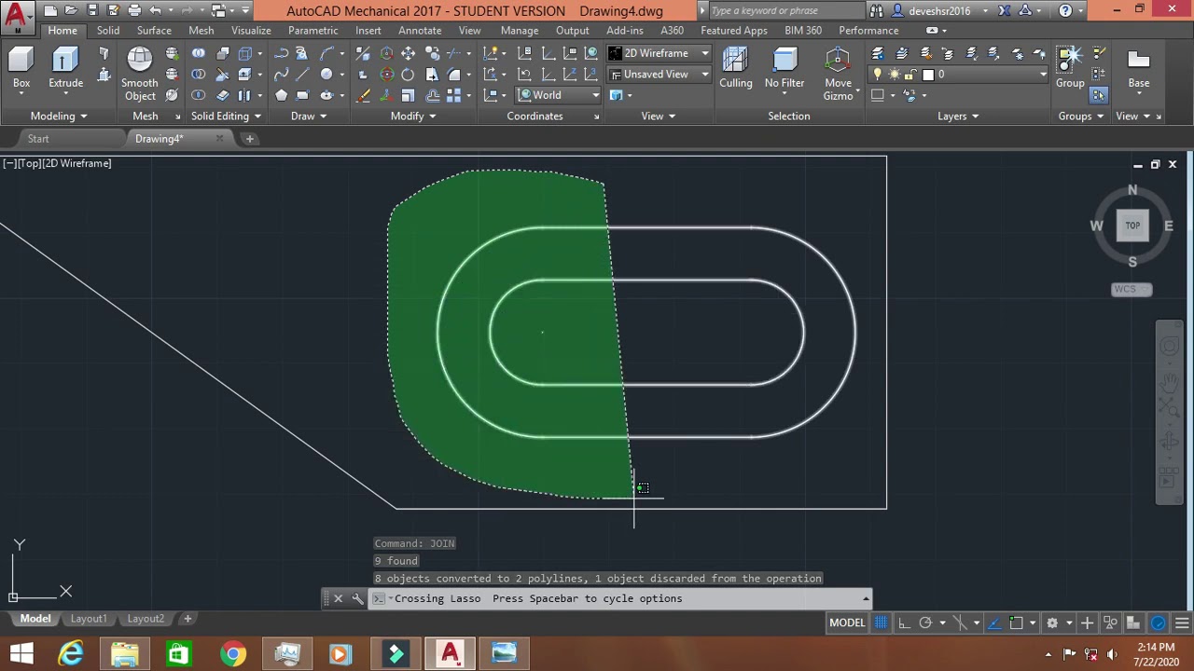The width and height of the screenshot is (1194, 671).
Task: Open the Solid ribbon tab
Action: 108,31
